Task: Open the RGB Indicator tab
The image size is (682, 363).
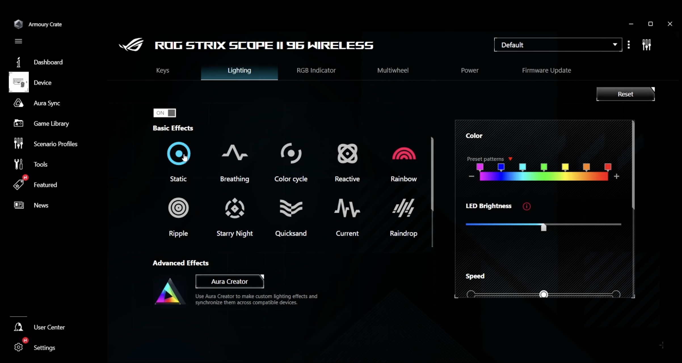Action: tap(316, 70)
